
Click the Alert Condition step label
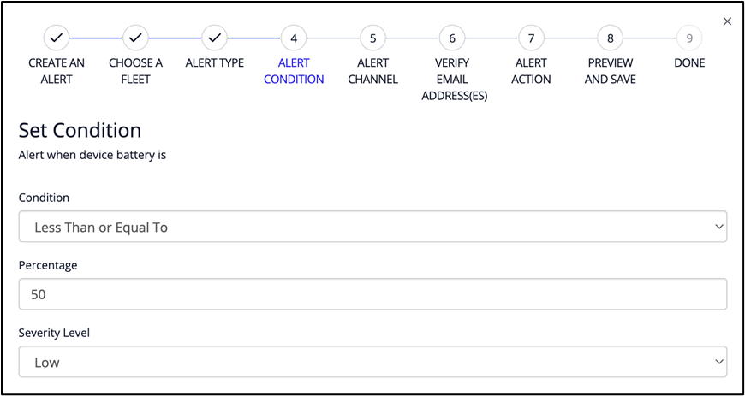coord(294,71)
